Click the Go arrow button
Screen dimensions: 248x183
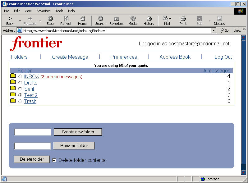224,30
